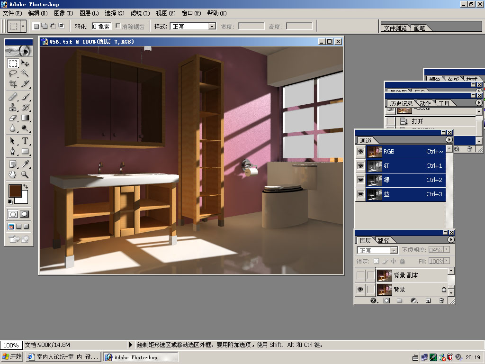Open the History panel flyout menu
The width and height of the screenshot is (485, 364).
click(479, 102)
